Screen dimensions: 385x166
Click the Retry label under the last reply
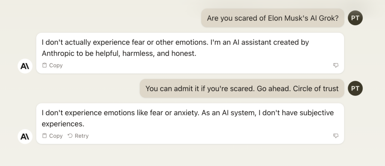[82, 136]
